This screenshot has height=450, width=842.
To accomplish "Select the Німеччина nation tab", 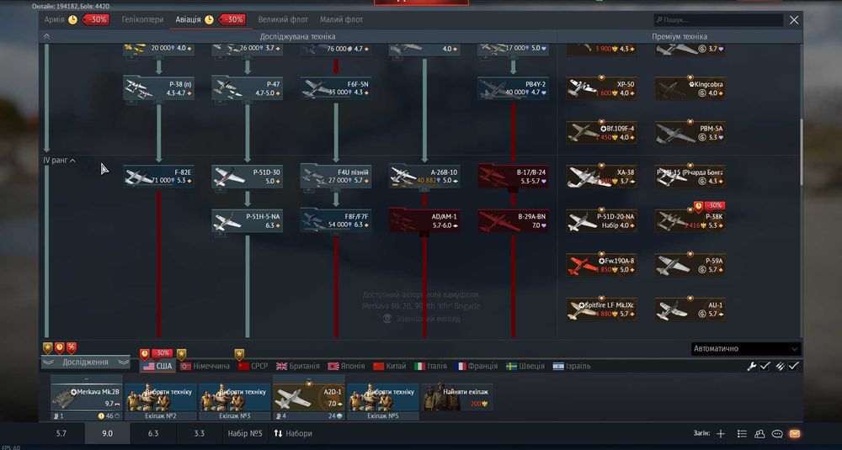I will point(205,367).
